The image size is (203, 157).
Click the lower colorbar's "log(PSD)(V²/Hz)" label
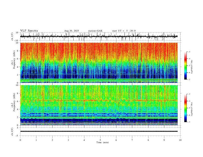(192, 109)
